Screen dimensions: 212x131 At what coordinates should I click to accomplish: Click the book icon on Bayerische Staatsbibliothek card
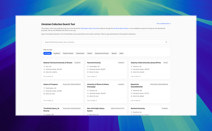[x=132, y=93]
